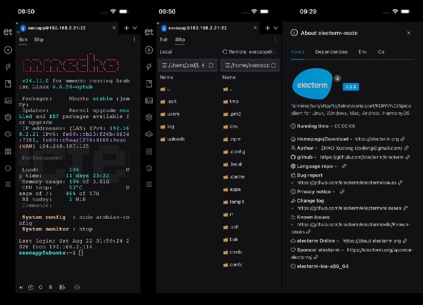Open local folder named users

[170, 114]
